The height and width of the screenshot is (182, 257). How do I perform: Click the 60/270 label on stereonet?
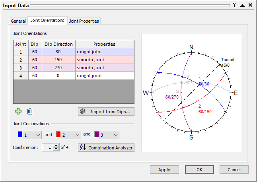click(172, 97)
